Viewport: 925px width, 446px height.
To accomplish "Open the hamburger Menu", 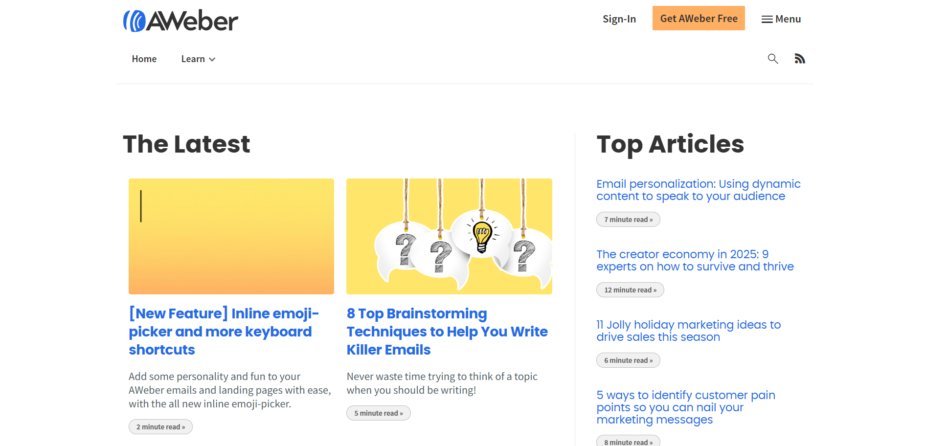I will click(x=781, y=19).
